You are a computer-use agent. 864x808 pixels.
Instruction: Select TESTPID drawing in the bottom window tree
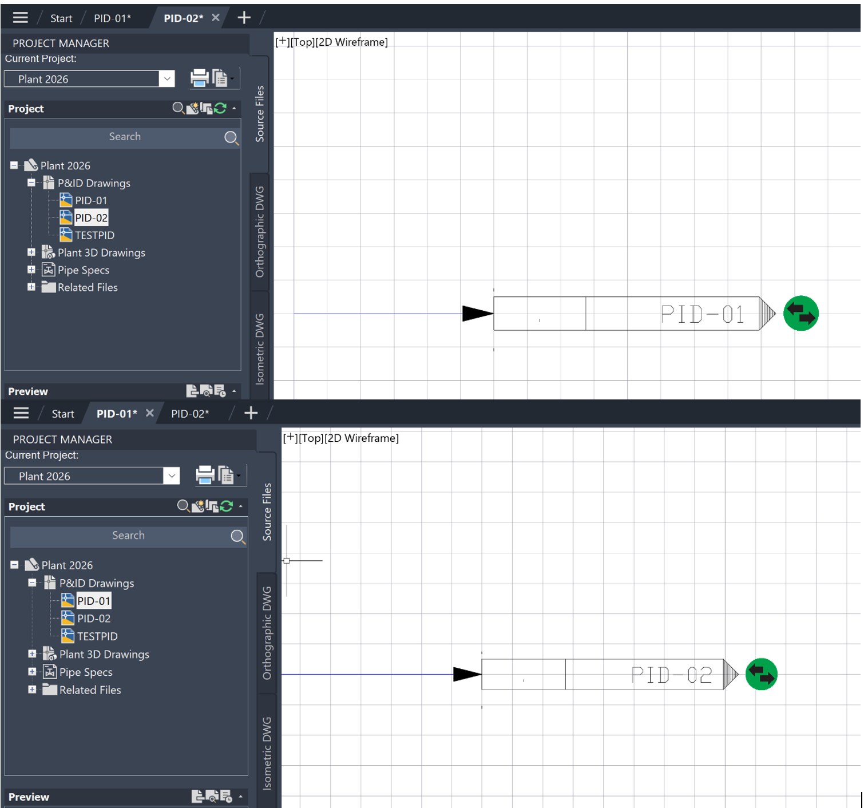tap(97, 636)
